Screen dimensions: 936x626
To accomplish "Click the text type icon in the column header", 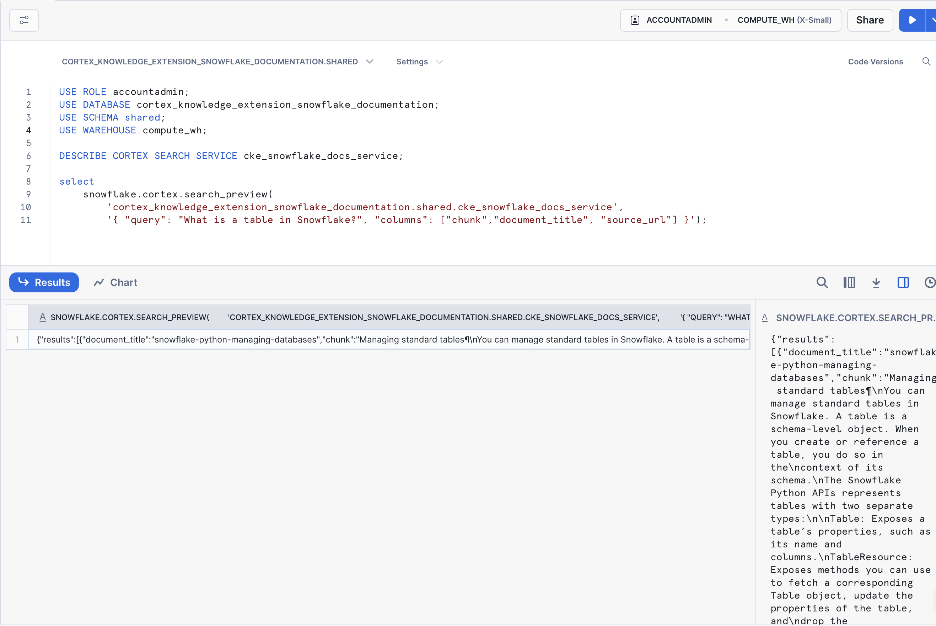I will (43, 317).
